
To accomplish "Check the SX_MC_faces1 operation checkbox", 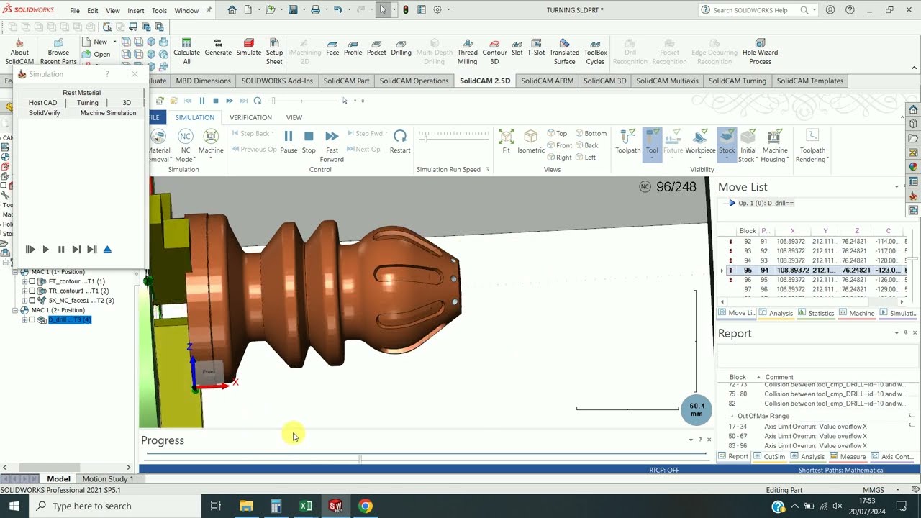I will [32, 300].
